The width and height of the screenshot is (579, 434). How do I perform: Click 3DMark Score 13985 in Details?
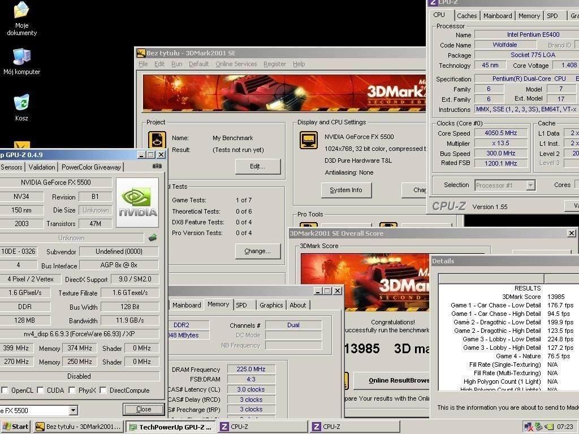coord(556,297)
